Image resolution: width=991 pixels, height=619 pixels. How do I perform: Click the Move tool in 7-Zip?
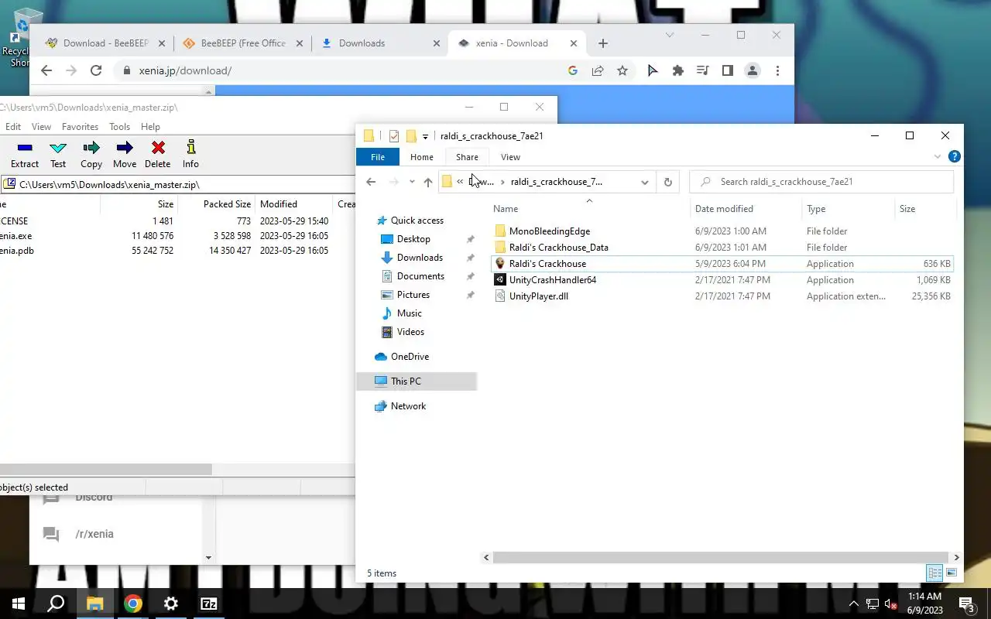pyautogui.click(x=125, y=154)
